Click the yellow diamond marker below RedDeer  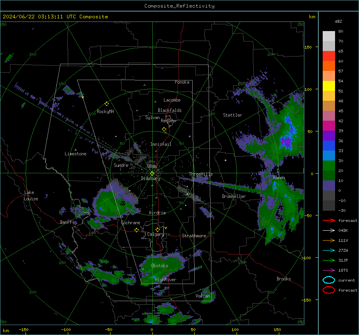[164, 129]
